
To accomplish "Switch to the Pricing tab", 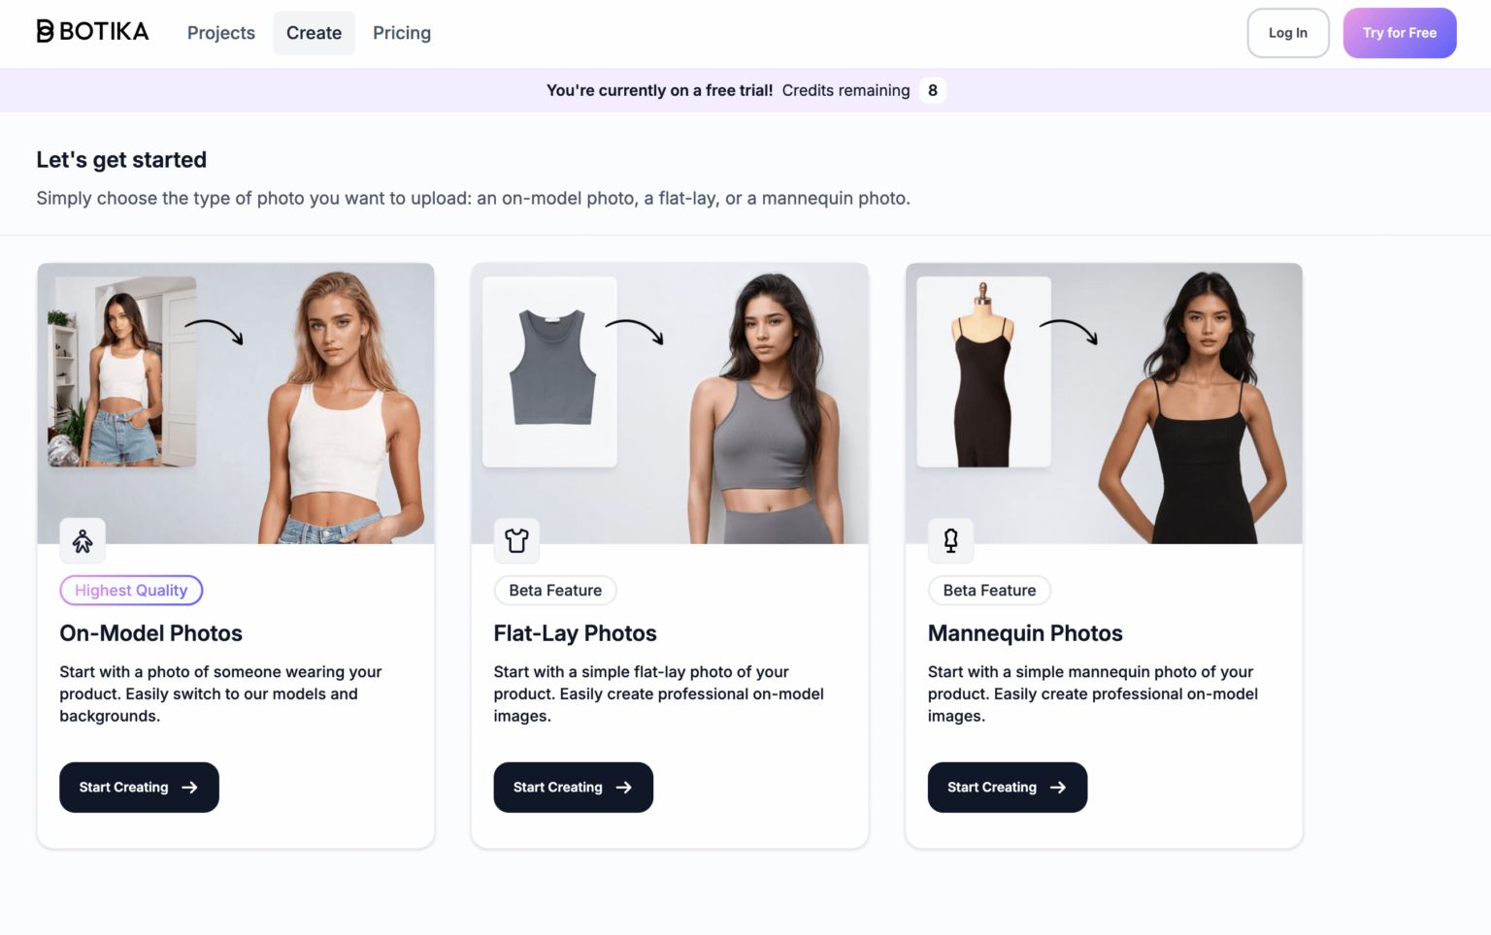I will tap(402, 32).
